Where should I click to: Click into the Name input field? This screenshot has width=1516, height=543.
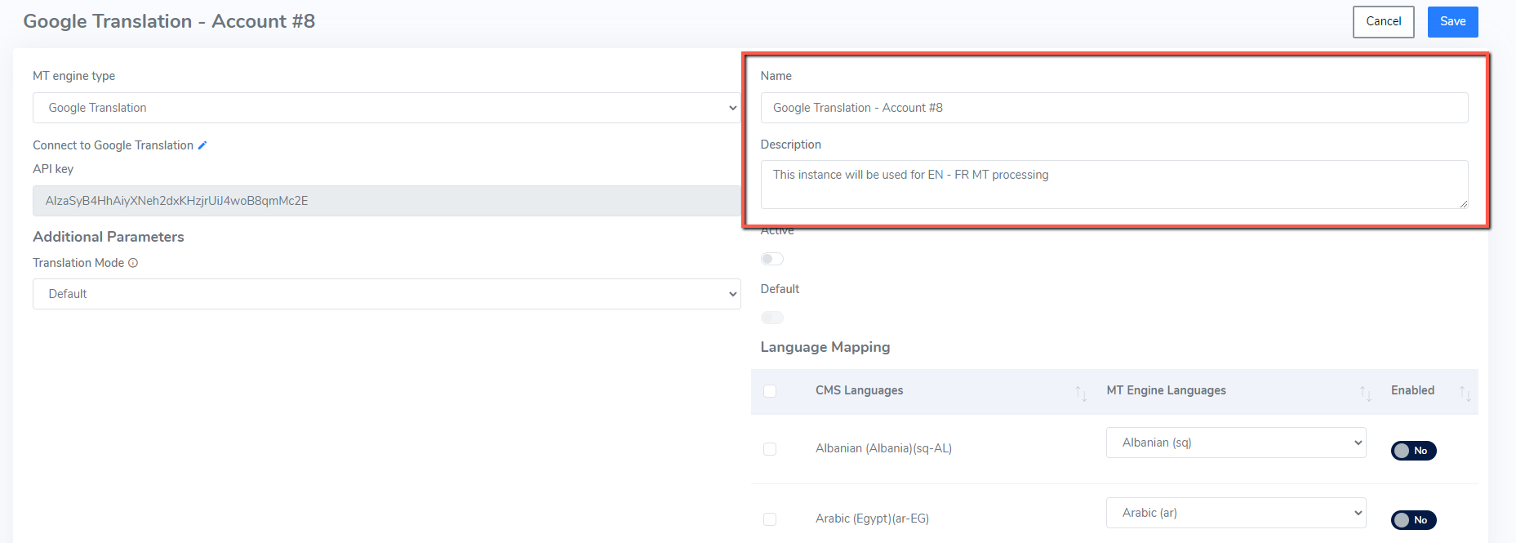coord(1114,108)
